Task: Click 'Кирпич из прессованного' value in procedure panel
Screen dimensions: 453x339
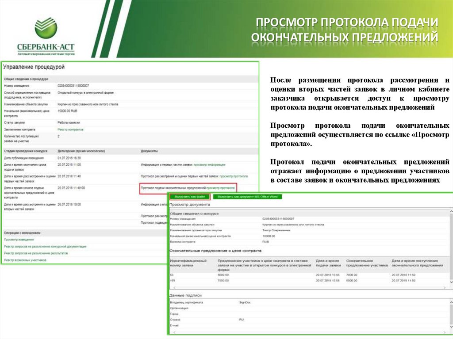Action: click(x=88, y=104)
